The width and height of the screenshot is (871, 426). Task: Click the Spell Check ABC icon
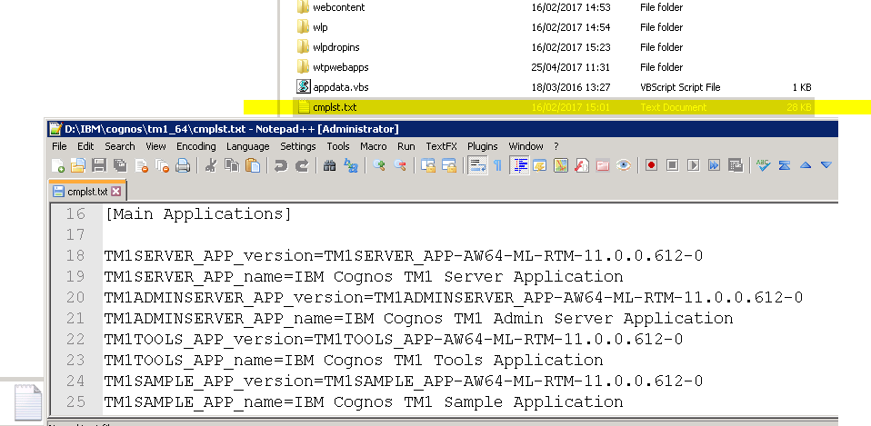coord(762,165)
